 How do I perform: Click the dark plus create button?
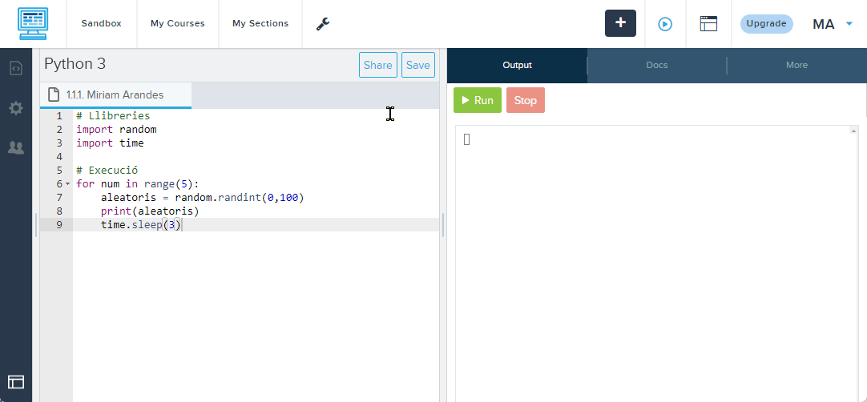point(620,23)
